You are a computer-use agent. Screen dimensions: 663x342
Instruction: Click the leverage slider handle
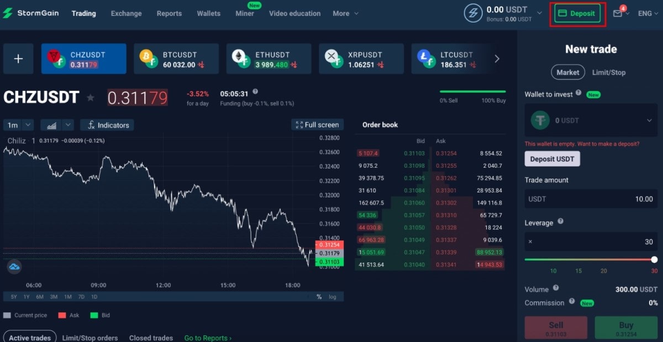654,259
